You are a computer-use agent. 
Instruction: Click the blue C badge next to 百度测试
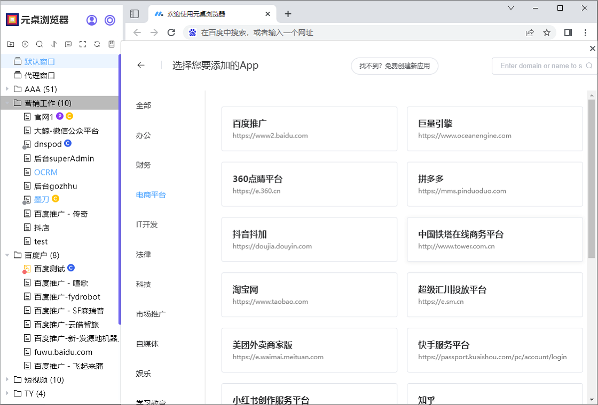pos(71,268)
